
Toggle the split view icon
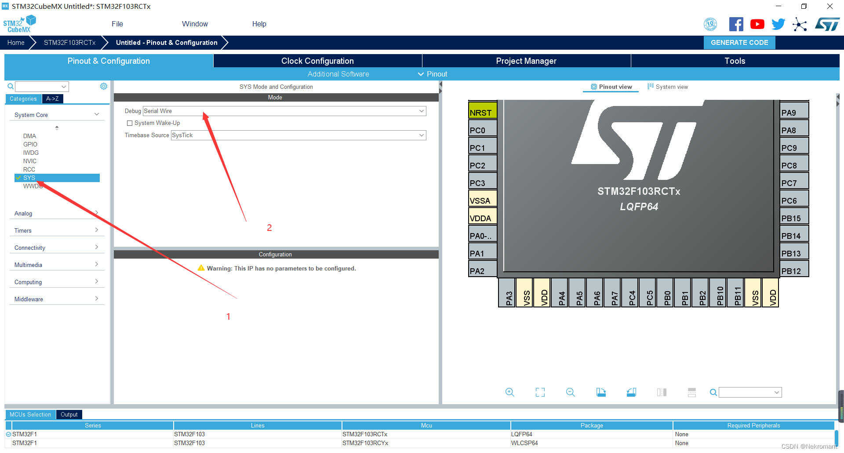tap(662, 392)
